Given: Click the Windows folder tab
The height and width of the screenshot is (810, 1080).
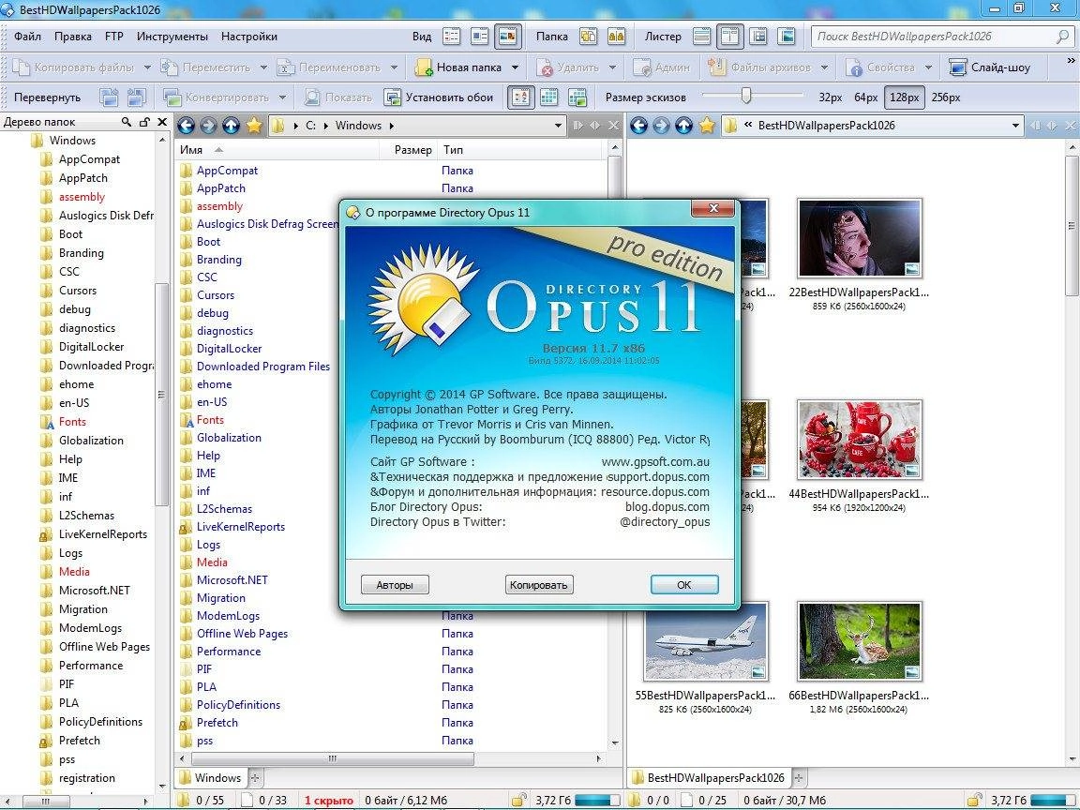Looking at the screenshot, I should (x=210, y=777).
